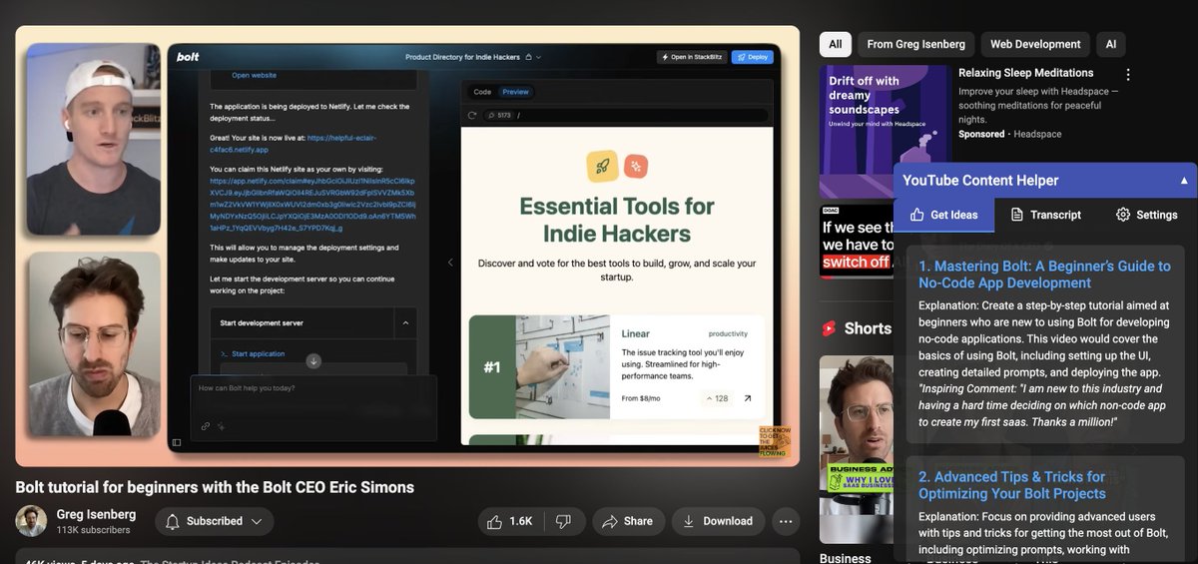Filter by AI chip
This screenshot has height=564, width=1198.
click(1111, 44)
